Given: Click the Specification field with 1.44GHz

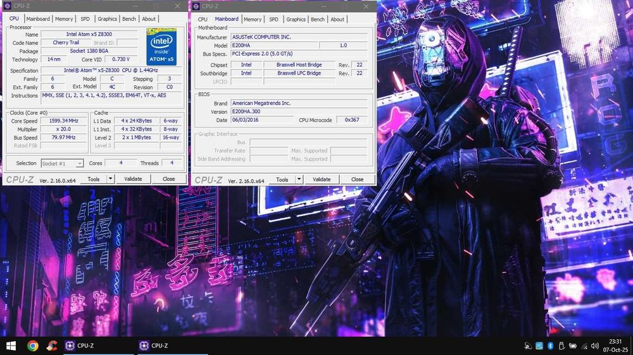Looking at the screenshot, I should [111, 70].
